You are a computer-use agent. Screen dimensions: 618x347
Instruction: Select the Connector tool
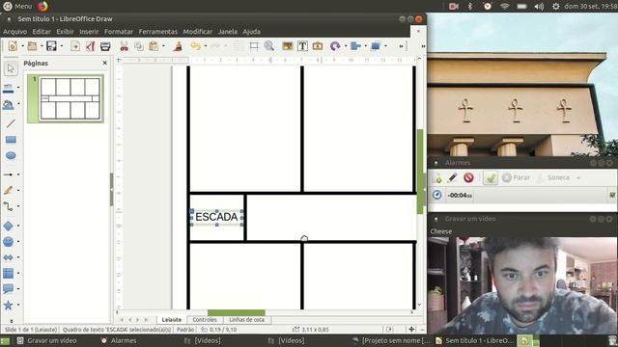[9, 206]
